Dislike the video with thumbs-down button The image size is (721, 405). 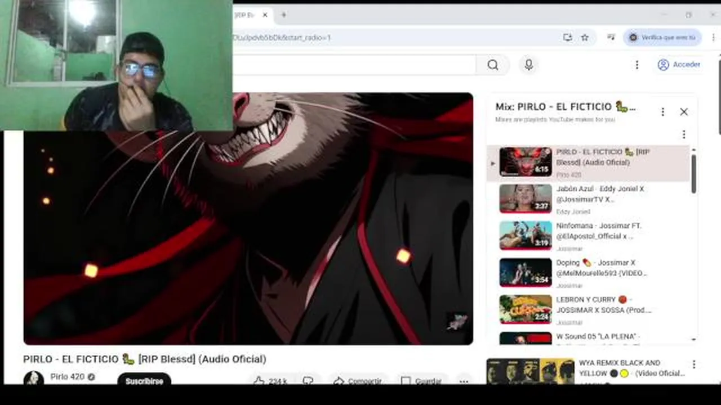308,381
